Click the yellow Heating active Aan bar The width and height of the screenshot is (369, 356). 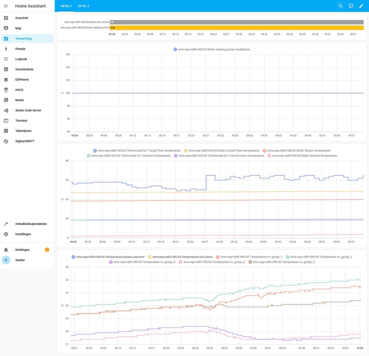235,28
